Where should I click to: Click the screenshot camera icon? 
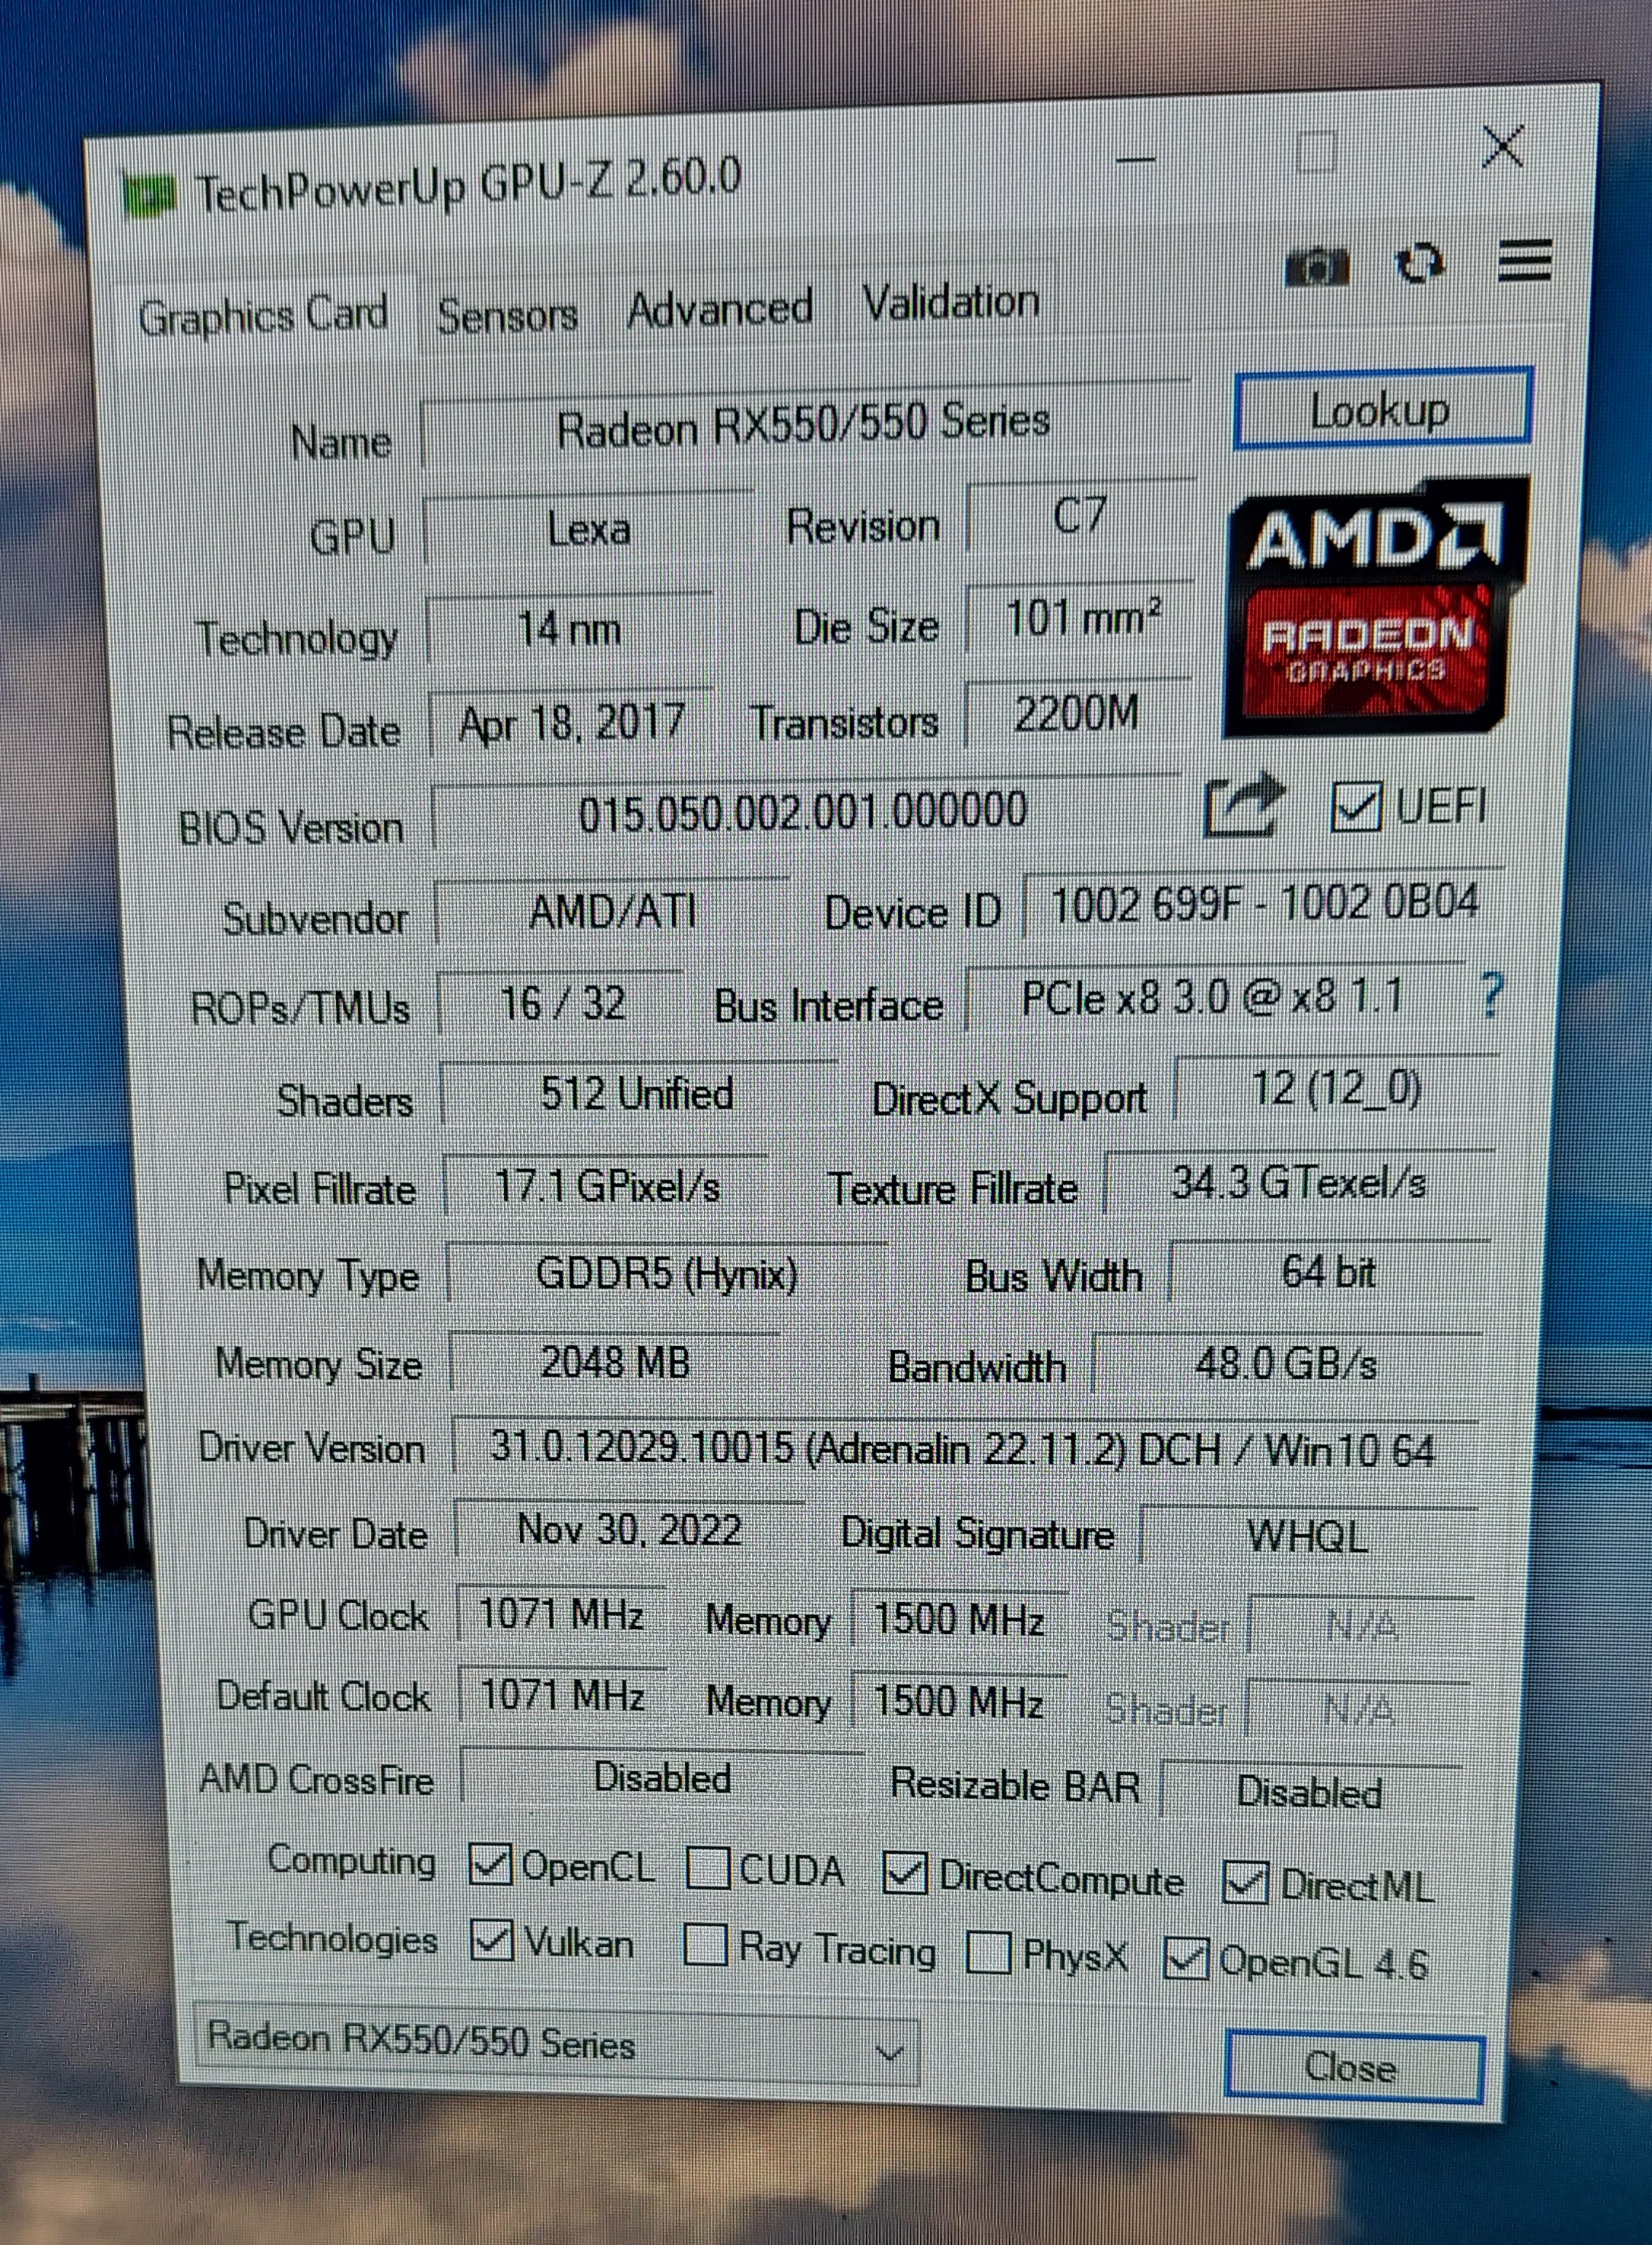point(1317,267)
